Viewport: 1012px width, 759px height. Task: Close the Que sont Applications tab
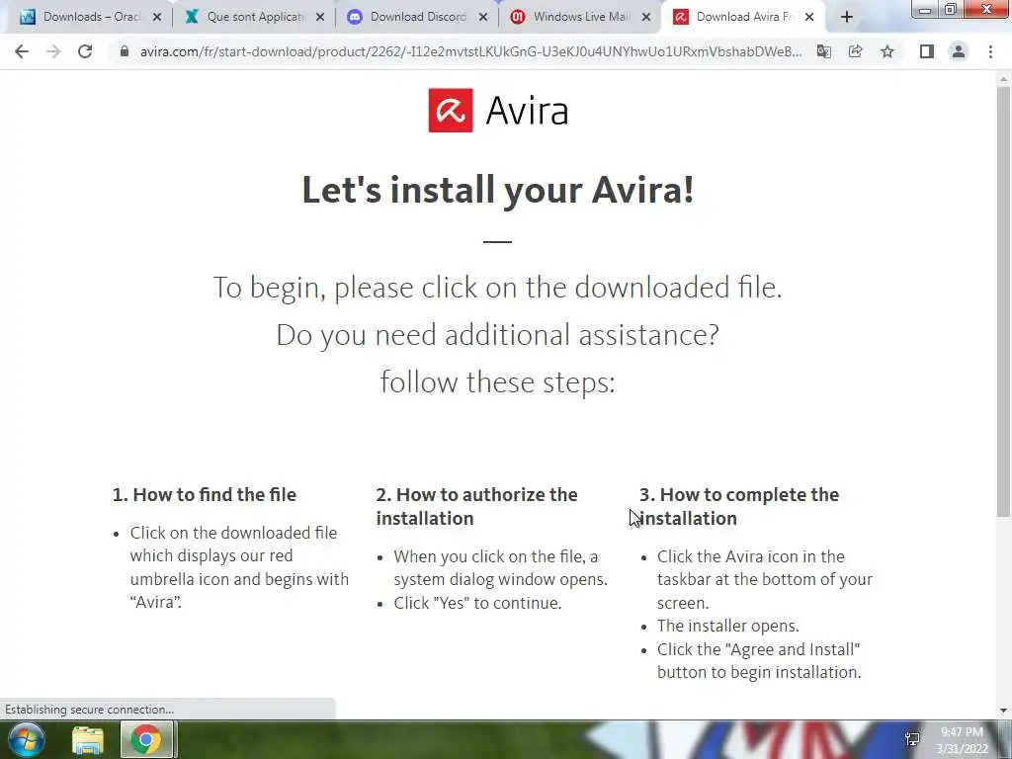click(x=320, y=18)
